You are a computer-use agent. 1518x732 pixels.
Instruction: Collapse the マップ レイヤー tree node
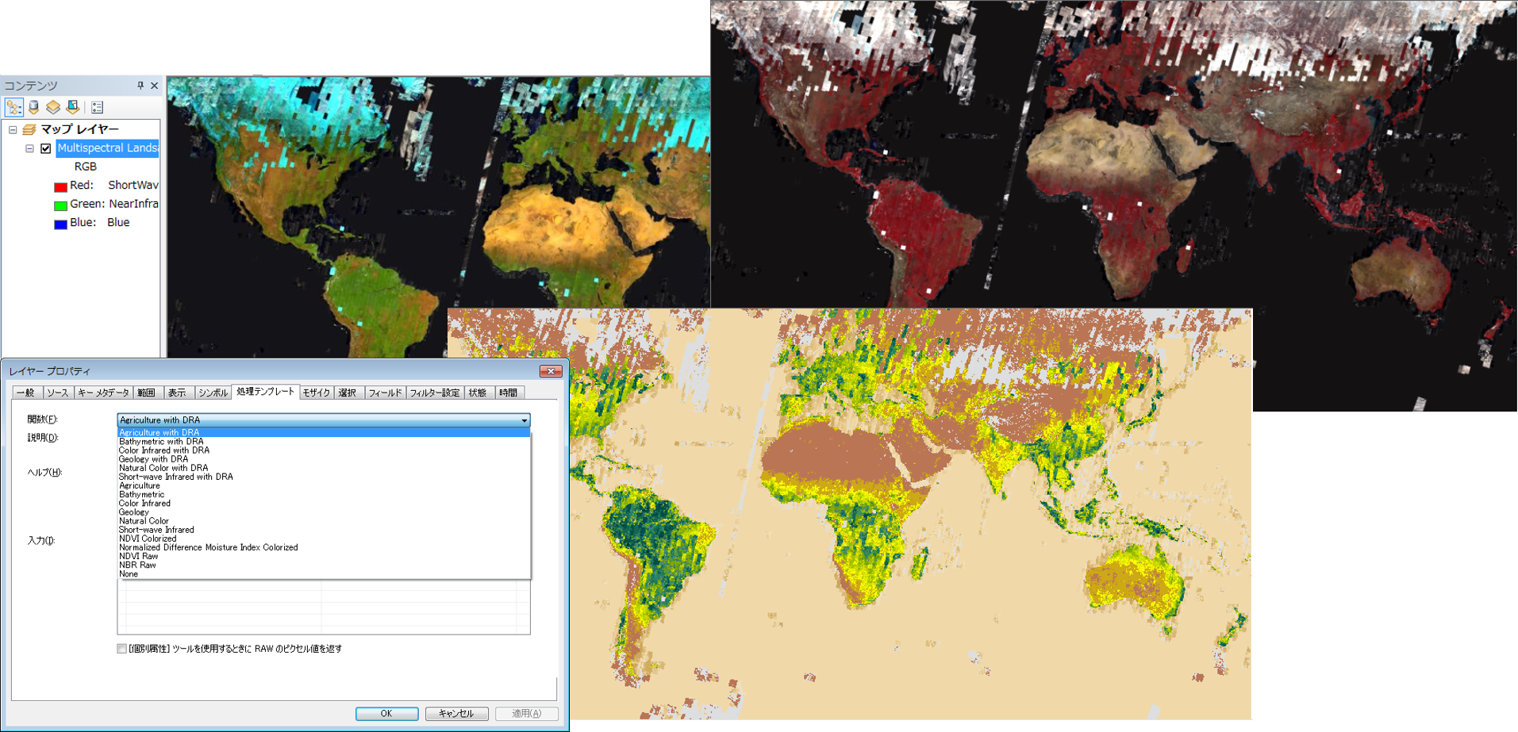pyautogui.click(x=13, y=129)
